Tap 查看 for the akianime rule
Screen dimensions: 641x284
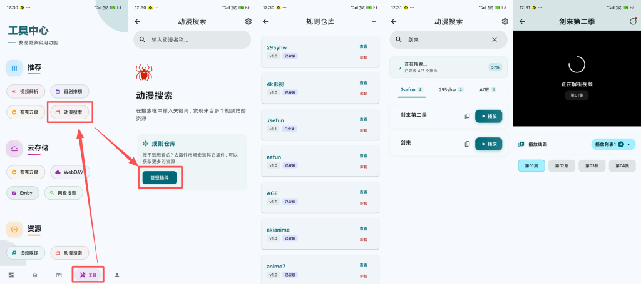click(363, 229)
